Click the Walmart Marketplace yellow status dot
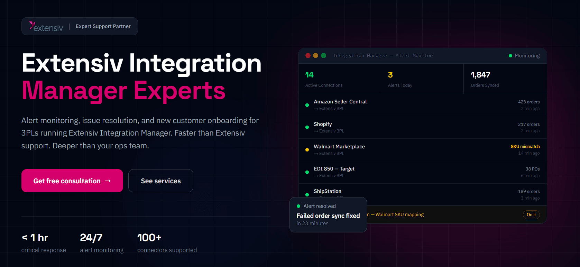This screenshot has height=267, width=580. (x=307, y=150)
